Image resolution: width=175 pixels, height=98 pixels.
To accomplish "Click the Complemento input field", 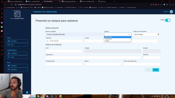I will (64, 64).
